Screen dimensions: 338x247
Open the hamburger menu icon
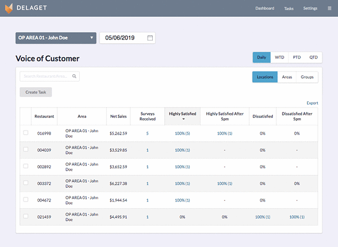pos(330,8)
